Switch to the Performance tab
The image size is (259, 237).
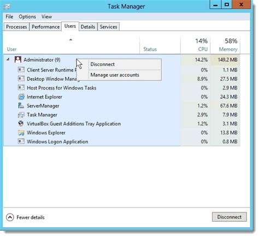[45, 27]
